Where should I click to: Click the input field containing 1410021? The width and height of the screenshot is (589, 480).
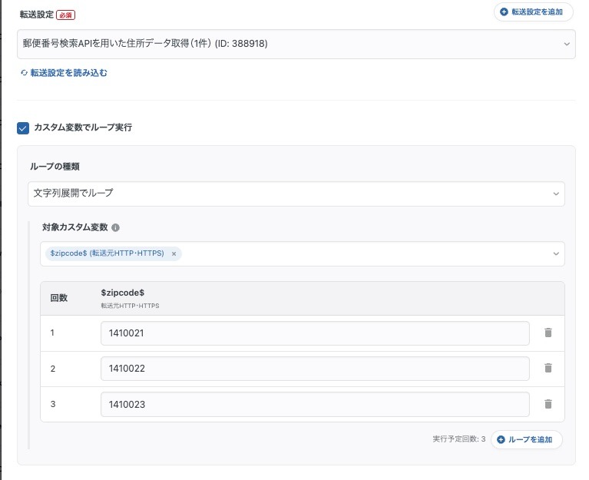click(314, 333)
